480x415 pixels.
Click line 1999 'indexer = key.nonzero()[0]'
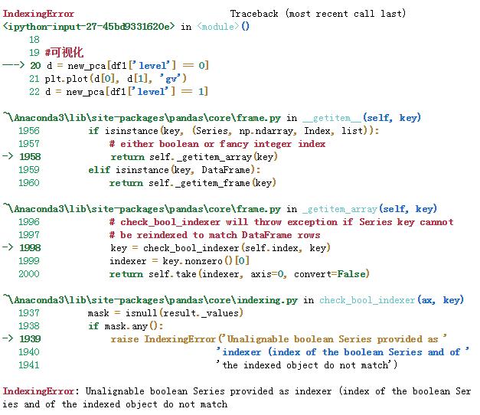(x=180, y=261)
